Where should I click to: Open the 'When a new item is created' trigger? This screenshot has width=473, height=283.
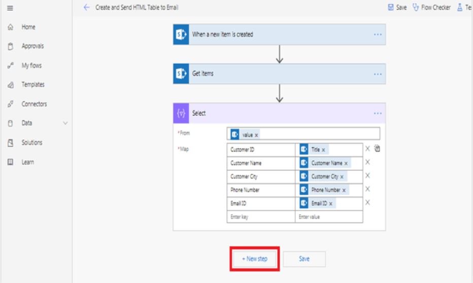tap(279, 34)
